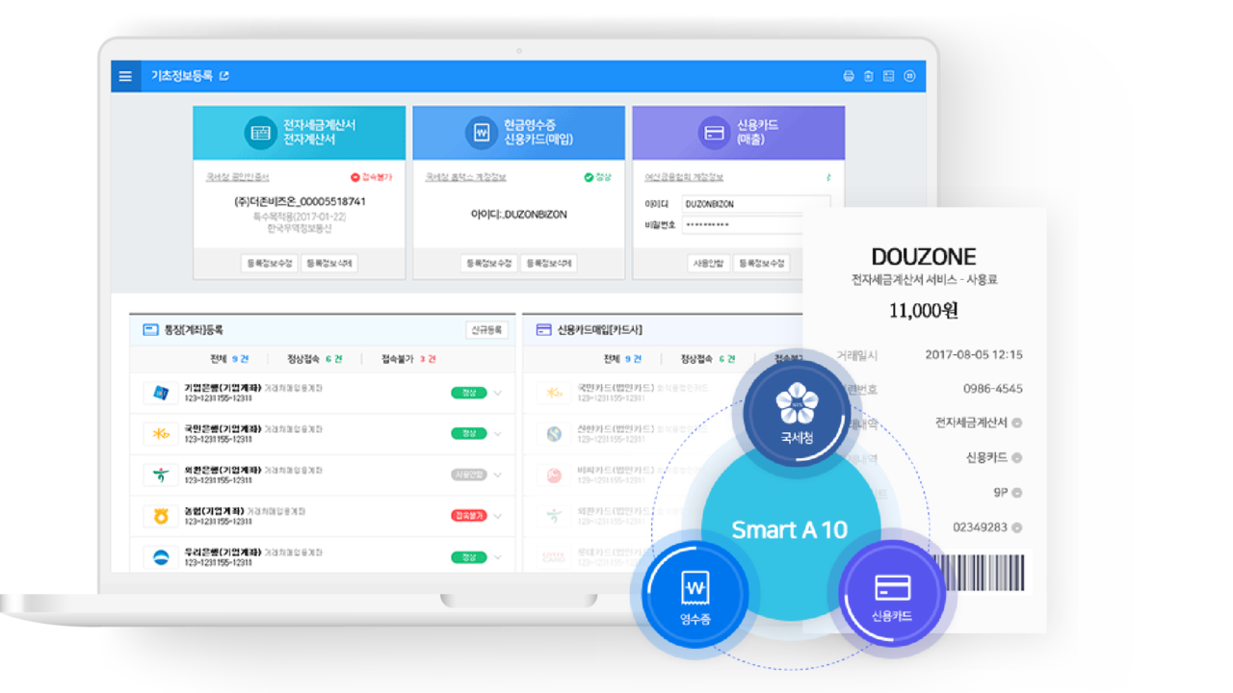The width and height of the screenshot is (1233, 693).
Task: Click the 전자세금계산서 card header icon
Action: click(x=259, y=132)
